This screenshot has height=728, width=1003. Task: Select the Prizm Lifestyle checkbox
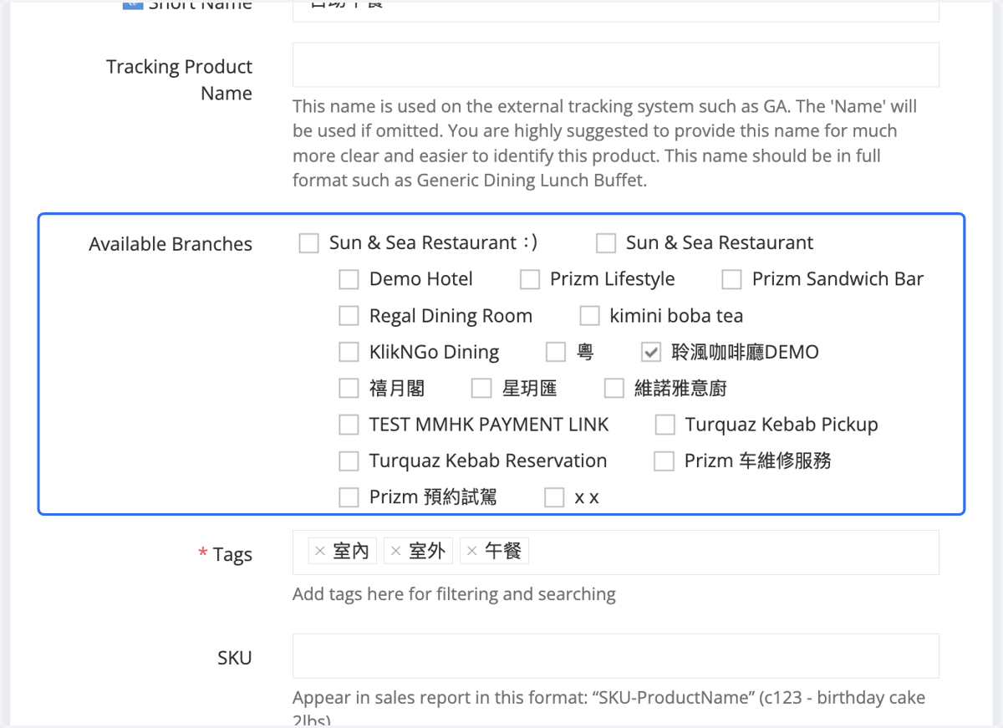530,279
